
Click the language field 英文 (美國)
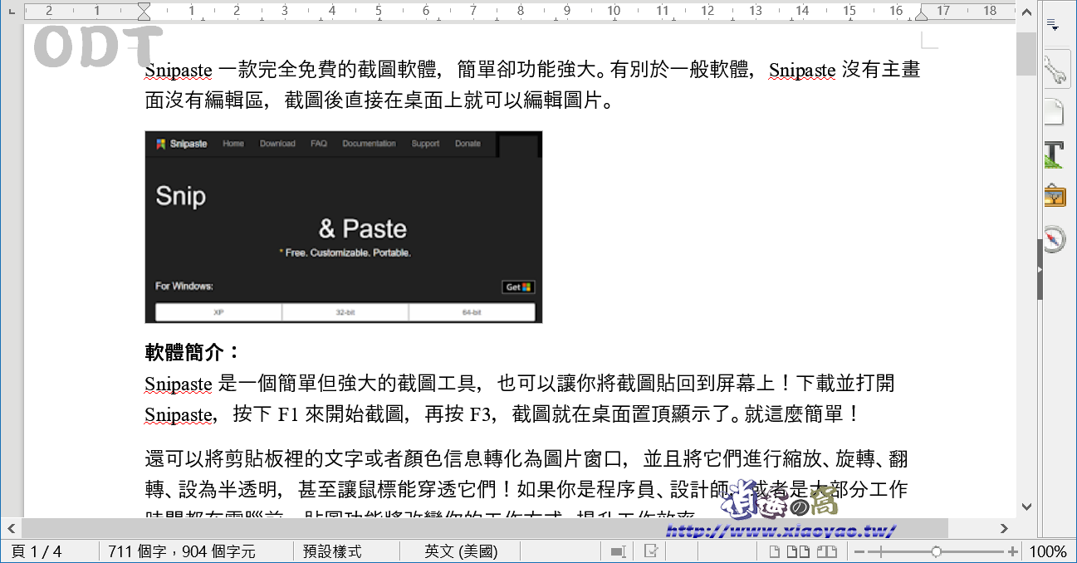tap(461, 551)
